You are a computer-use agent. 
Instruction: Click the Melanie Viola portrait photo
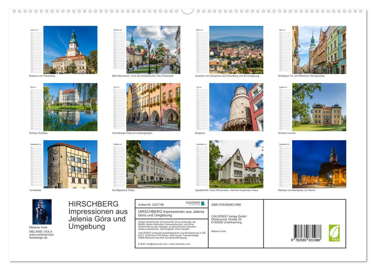tap(42, 212)
